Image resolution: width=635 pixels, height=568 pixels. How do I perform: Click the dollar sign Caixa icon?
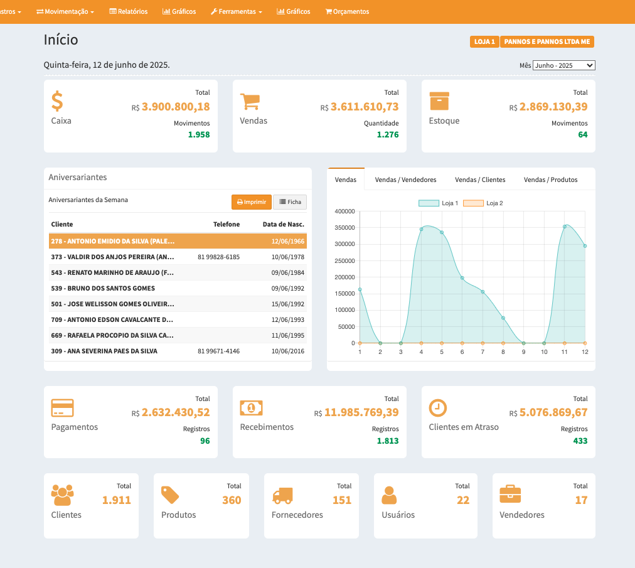tap(57, 101)
